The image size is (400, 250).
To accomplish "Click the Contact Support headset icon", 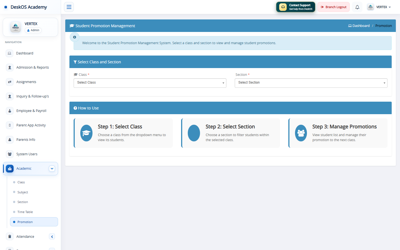I will coord(283,7).
